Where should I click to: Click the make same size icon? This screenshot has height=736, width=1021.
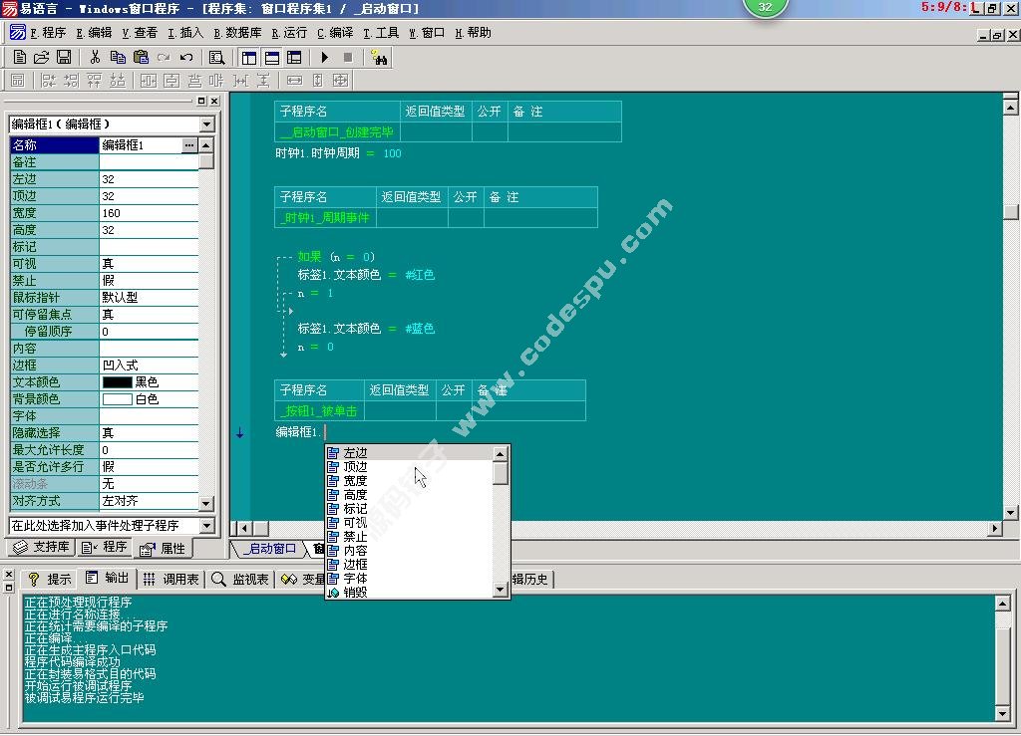click(340, 81)
